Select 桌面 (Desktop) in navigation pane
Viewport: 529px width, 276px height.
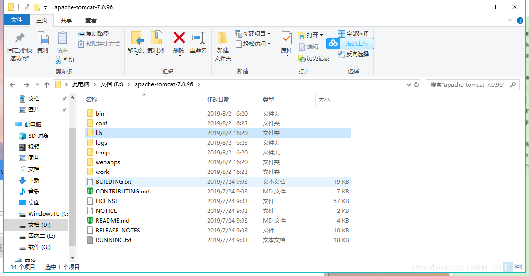click(x=29, y=203)
